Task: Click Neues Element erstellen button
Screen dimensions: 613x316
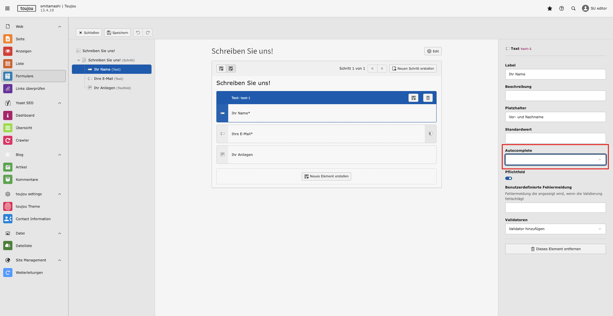Action: [326, 176]
